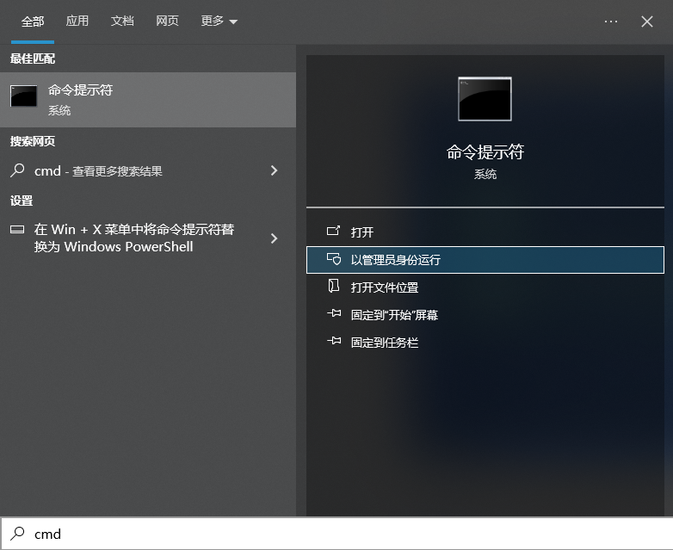
Task: Expand the arrow for the Win + X setting
Action: 275,238
